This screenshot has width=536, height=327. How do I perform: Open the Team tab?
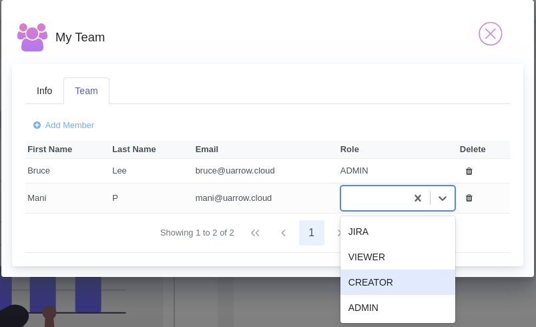click(x=87, y=91)
